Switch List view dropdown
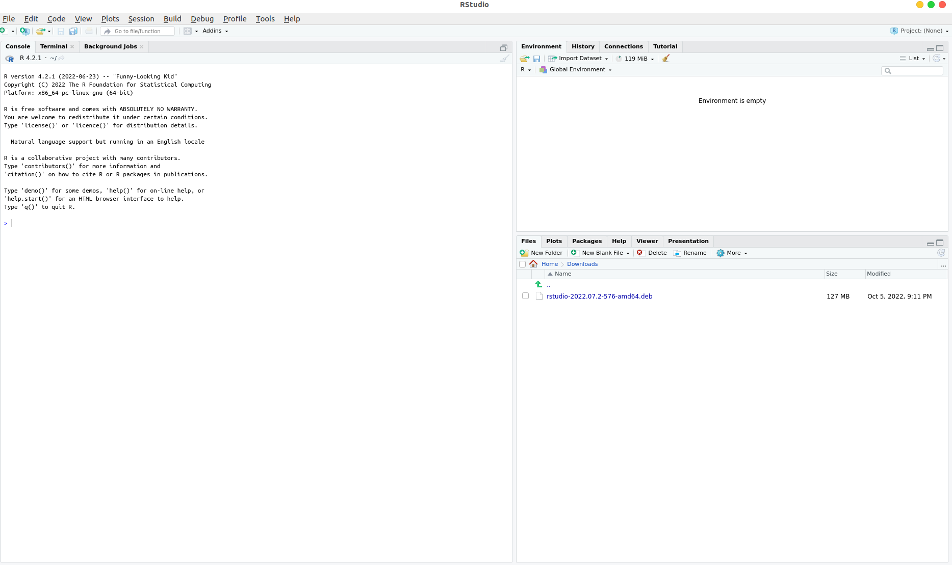 (913, 59)
